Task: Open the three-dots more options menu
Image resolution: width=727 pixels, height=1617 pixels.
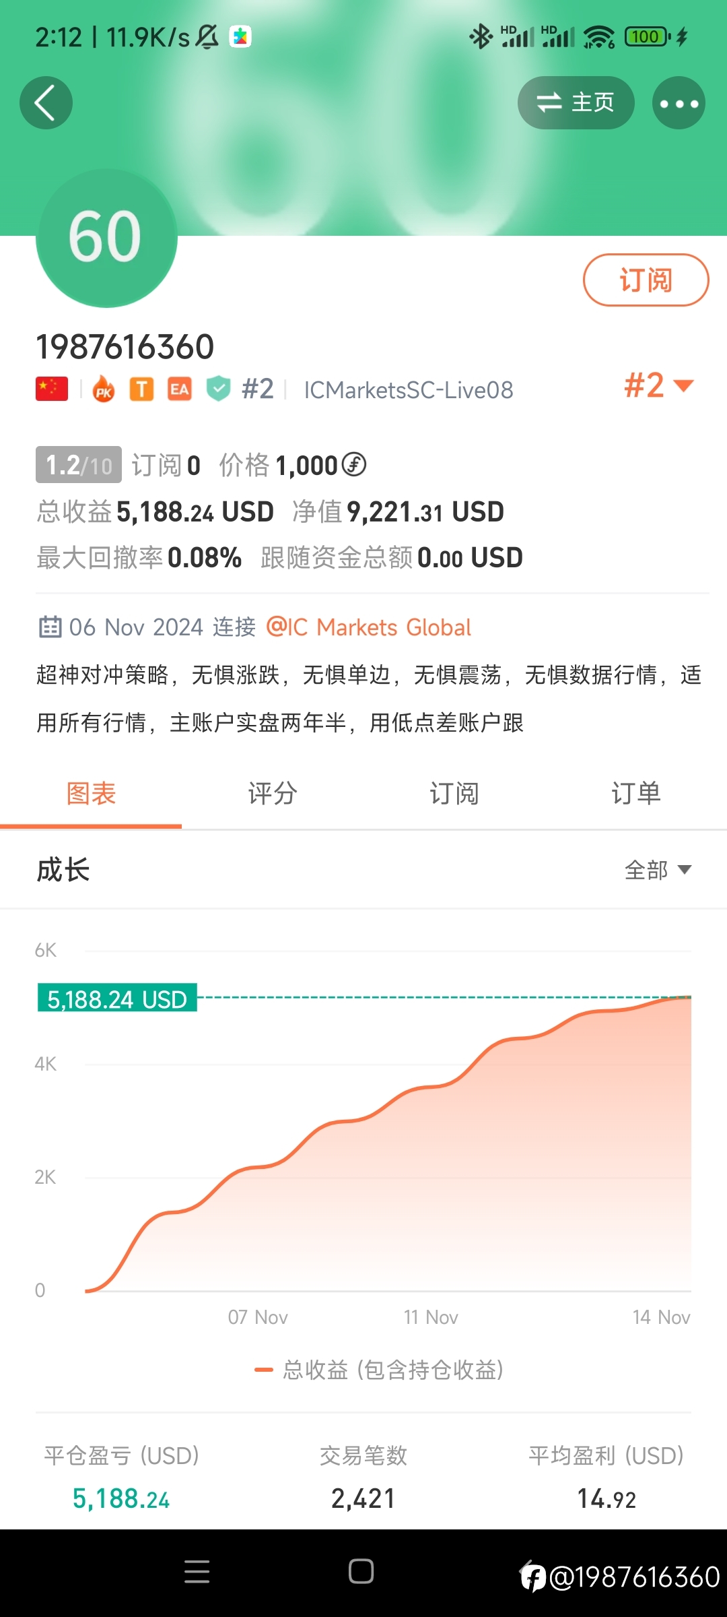Action: coord(679,103)
